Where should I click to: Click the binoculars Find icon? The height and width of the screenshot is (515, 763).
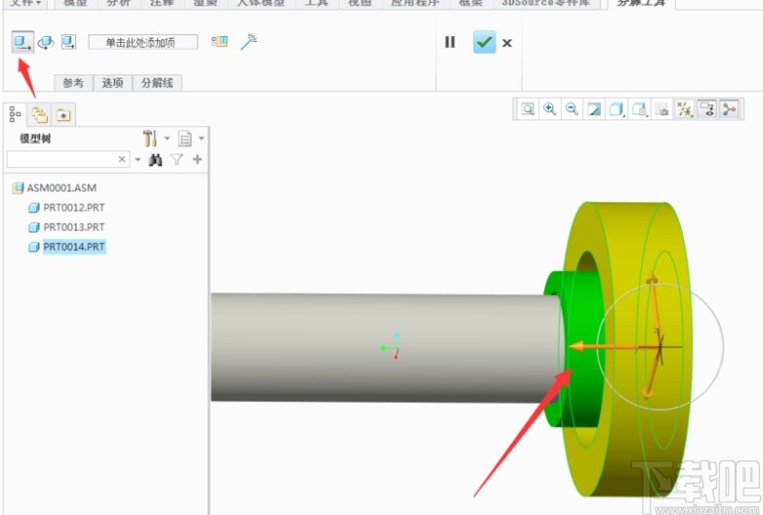pos(155,159)
